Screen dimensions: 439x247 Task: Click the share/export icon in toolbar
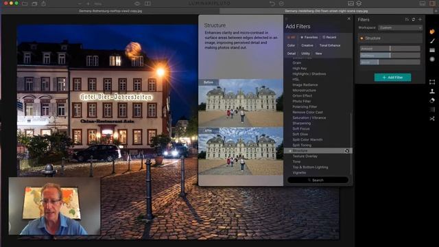pos(44,3)
